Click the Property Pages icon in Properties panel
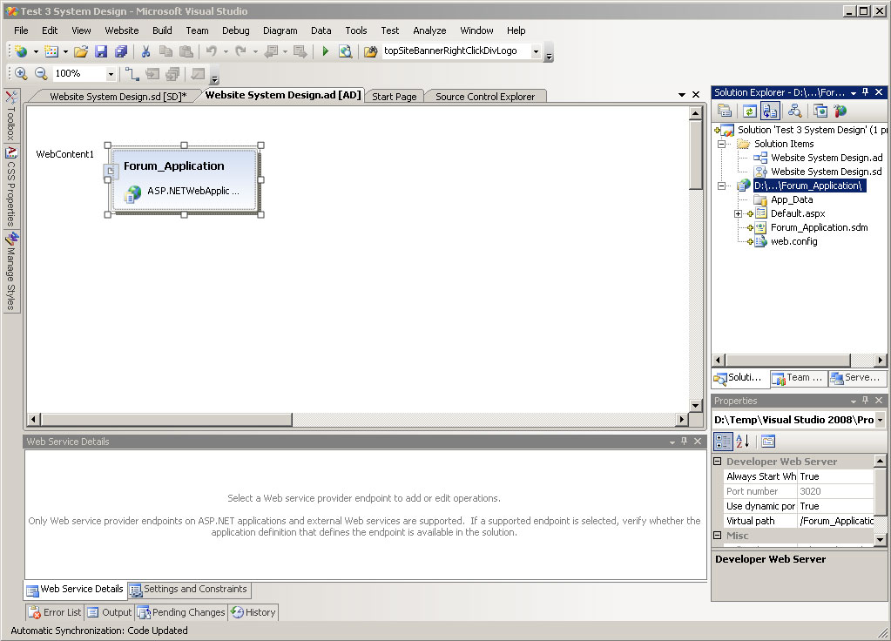This screenshot has width=891, height=641. [x=767, y=441]
